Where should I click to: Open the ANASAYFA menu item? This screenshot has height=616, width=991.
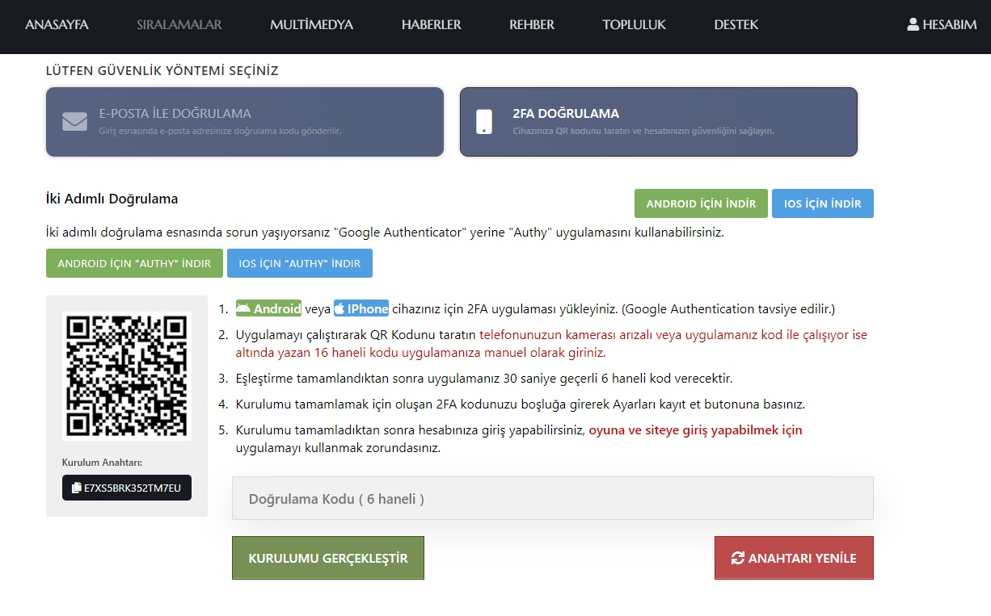tap(57, 24)
